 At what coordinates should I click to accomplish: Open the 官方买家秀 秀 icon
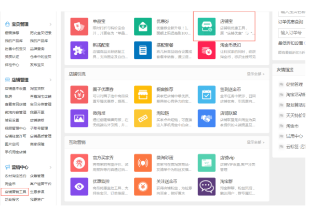[79, 163]
